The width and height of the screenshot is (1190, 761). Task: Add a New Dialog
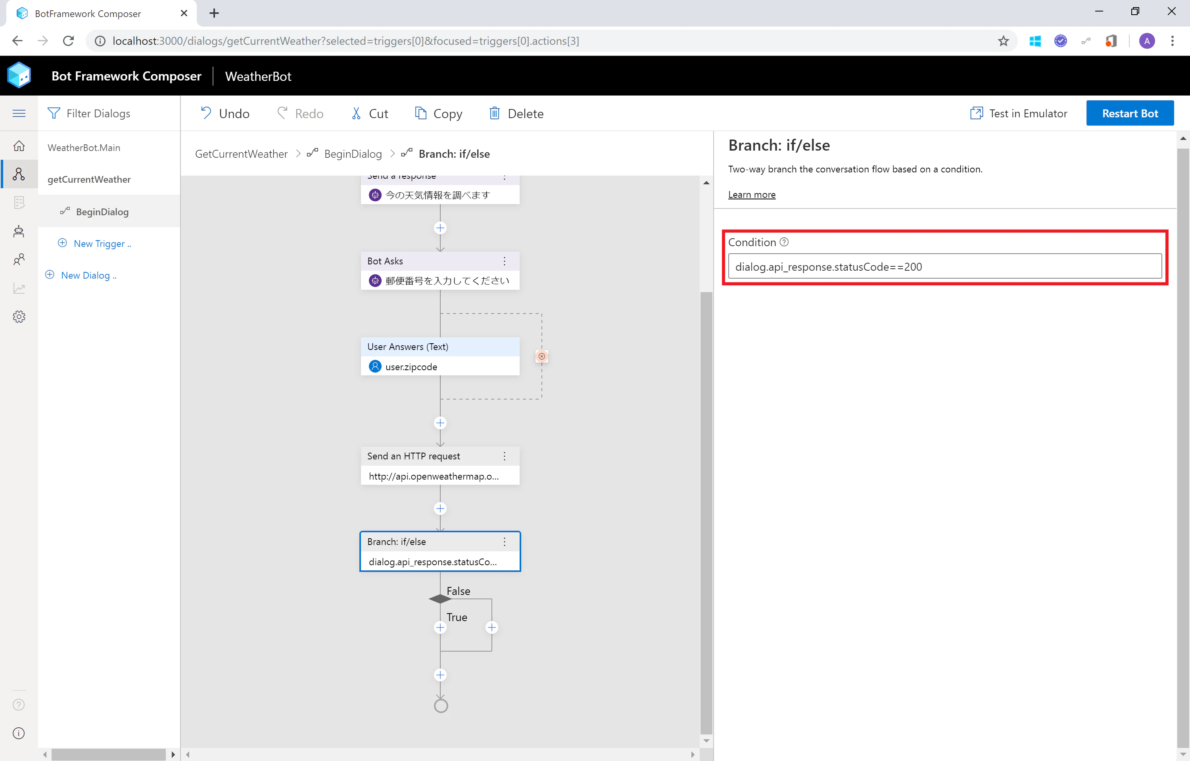81,275
